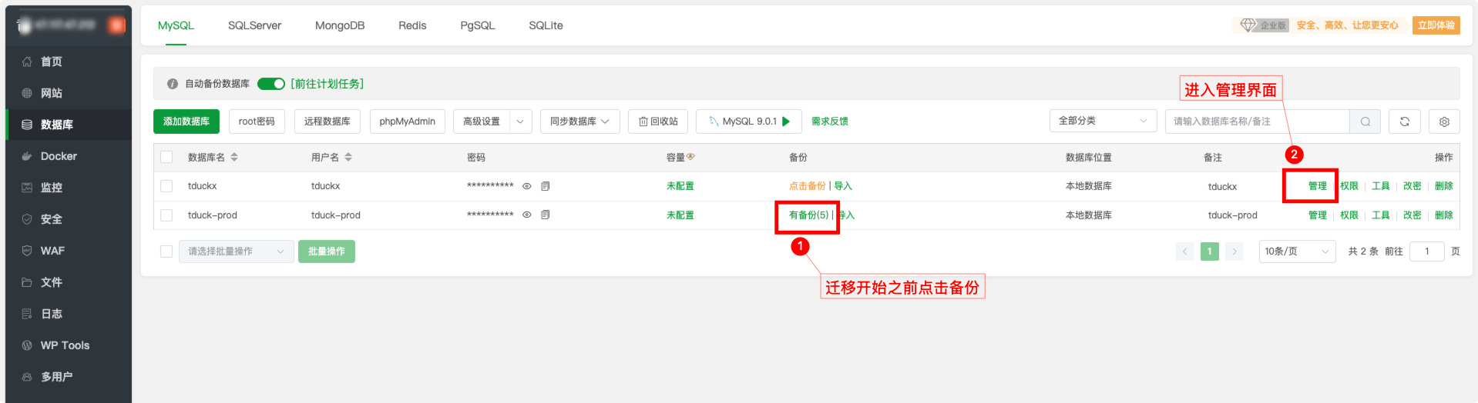Click the 远程数据库 button
1478x403 pixels.
[x=328, y=122]
